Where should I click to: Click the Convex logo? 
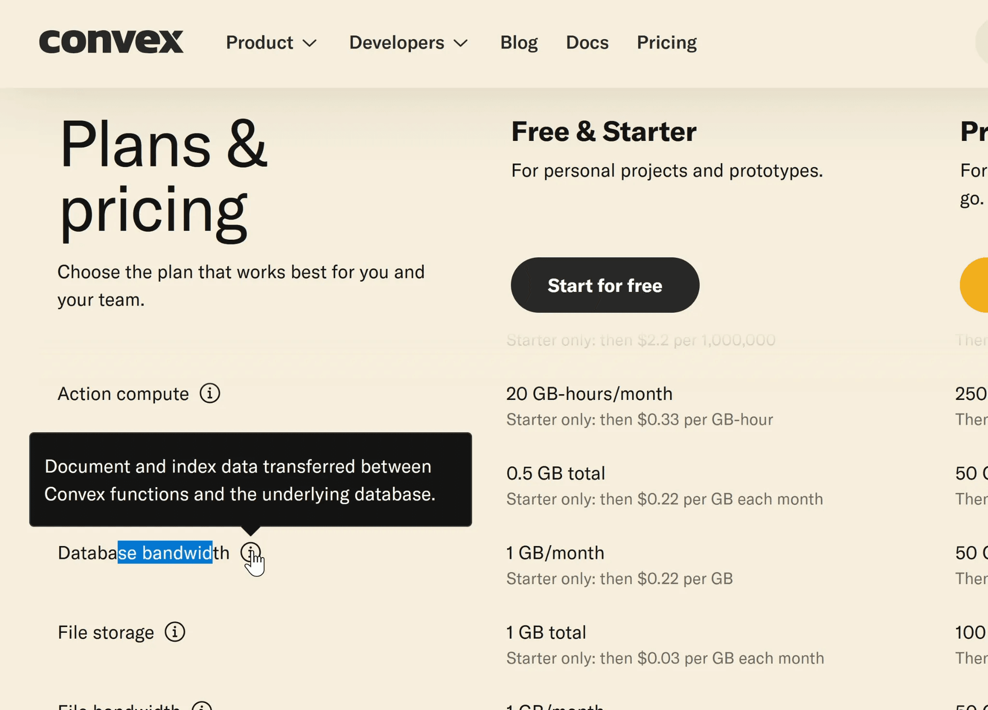111,41
